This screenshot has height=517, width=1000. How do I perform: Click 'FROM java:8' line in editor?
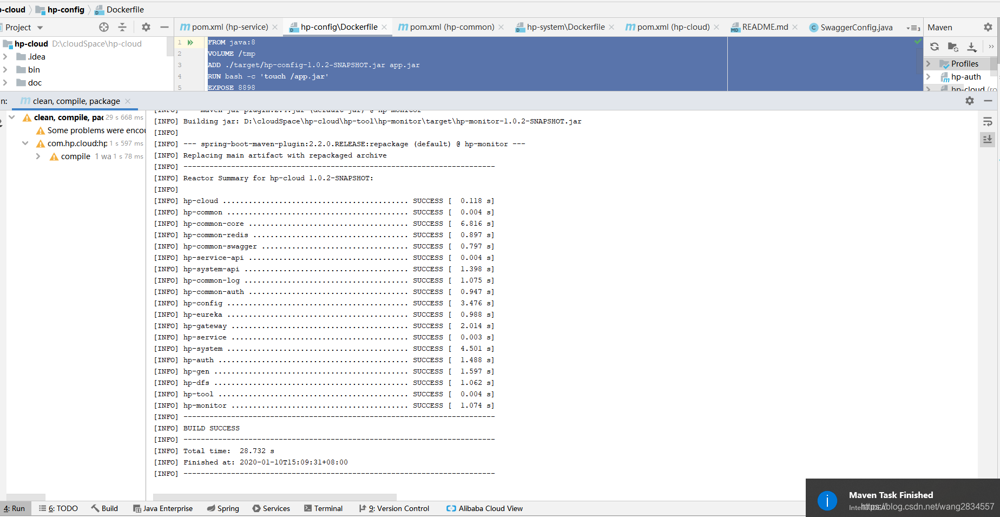click(x=232, y=42)
